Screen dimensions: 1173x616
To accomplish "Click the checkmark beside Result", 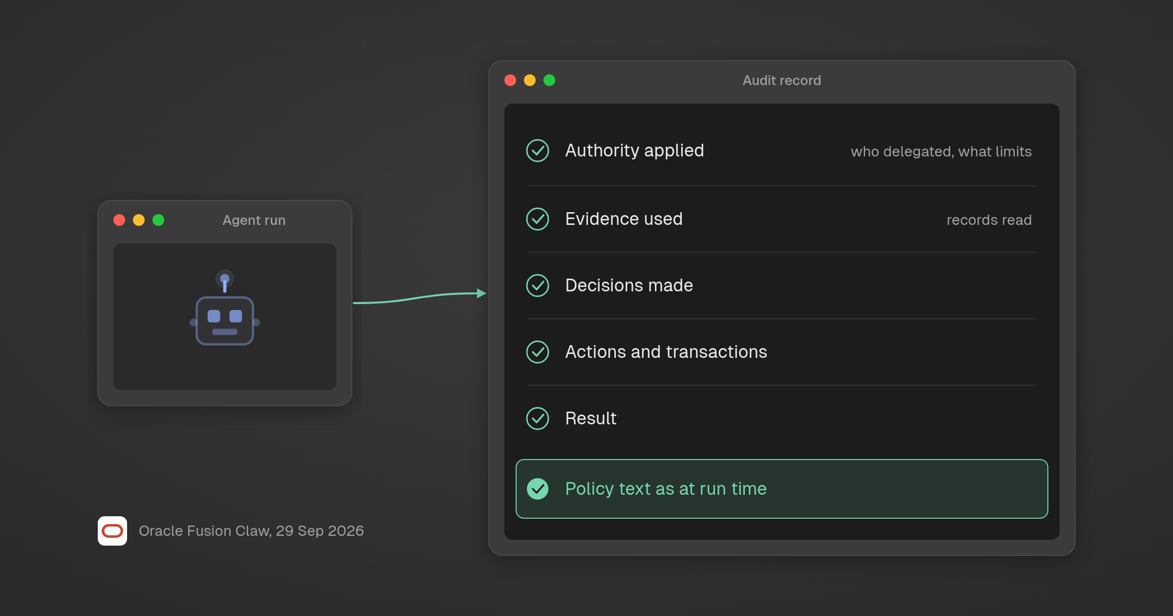I will tap(538, 418).
